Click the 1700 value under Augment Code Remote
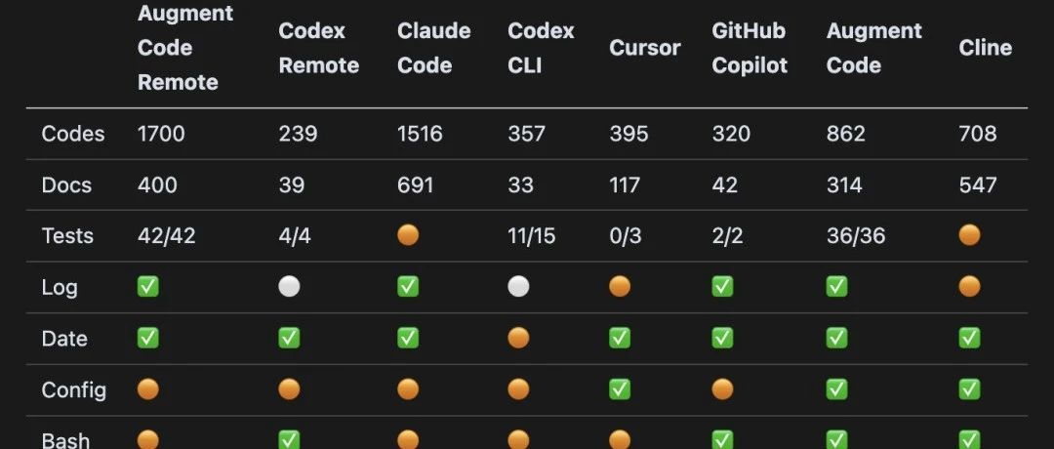The image size is (1054, 449). 161,134
